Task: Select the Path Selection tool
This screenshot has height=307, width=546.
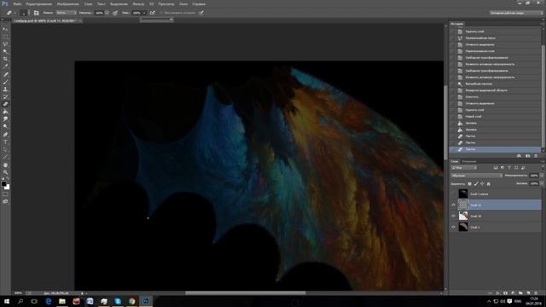Action: [5, 150]
